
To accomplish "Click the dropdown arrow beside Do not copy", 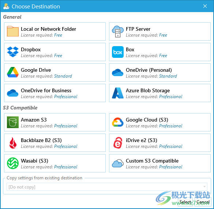I will 204,187.
